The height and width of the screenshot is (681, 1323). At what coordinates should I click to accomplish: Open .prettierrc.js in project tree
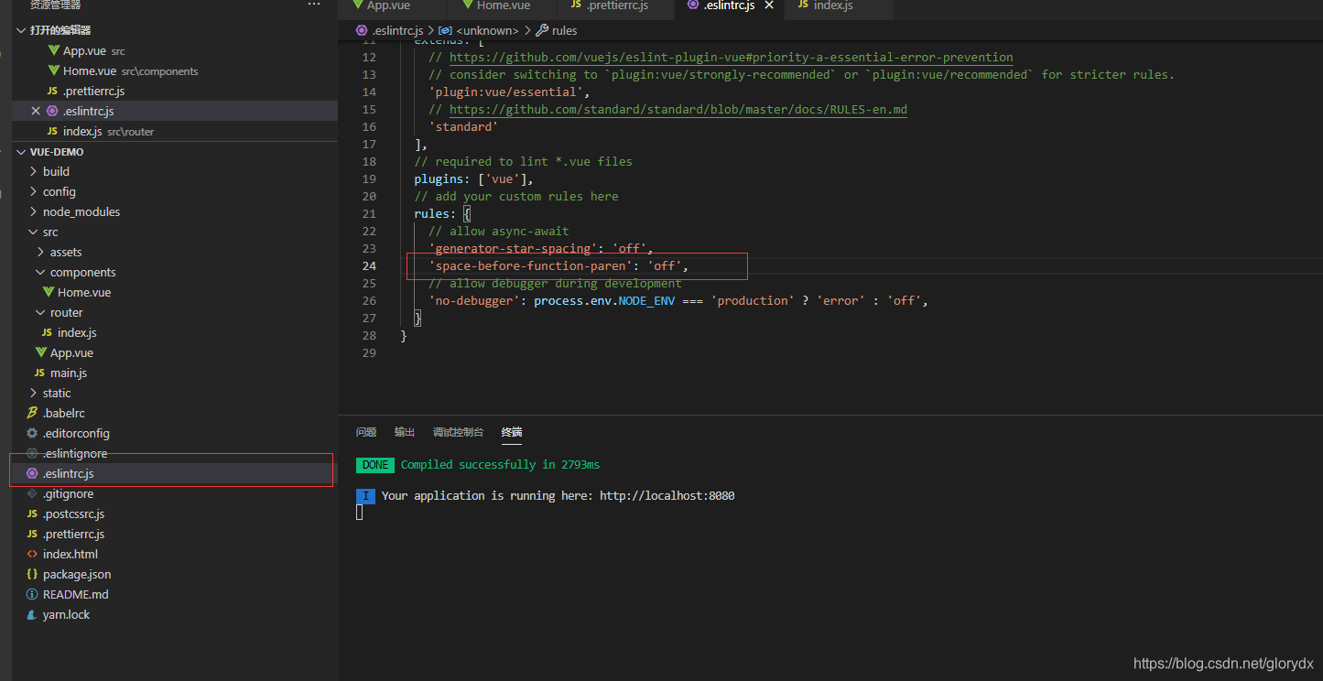click(x=73, y=534)
